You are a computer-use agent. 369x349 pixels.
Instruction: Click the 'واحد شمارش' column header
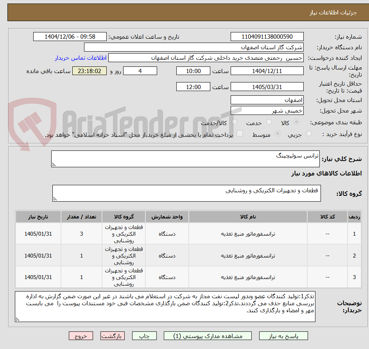tap(167, 217)
